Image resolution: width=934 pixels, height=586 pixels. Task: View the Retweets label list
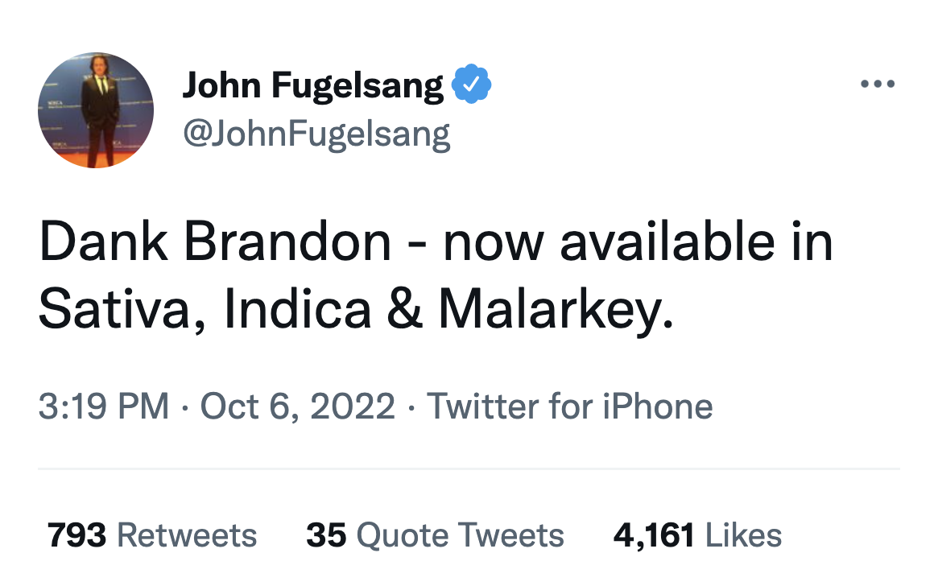(x=187, y=535)
